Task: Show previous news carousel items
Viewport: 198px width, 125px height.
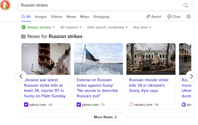Action: point(21,76)
